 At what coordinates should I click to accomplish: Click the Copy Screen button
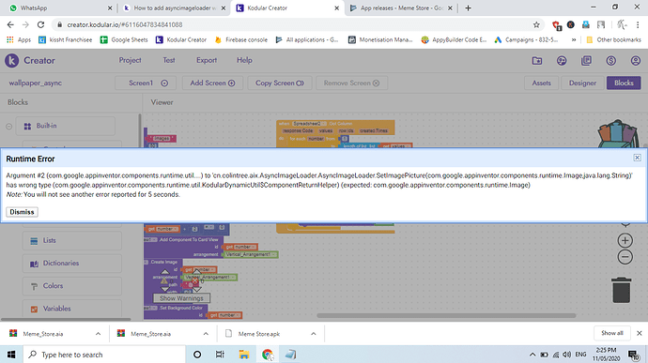tap(279, 83)
